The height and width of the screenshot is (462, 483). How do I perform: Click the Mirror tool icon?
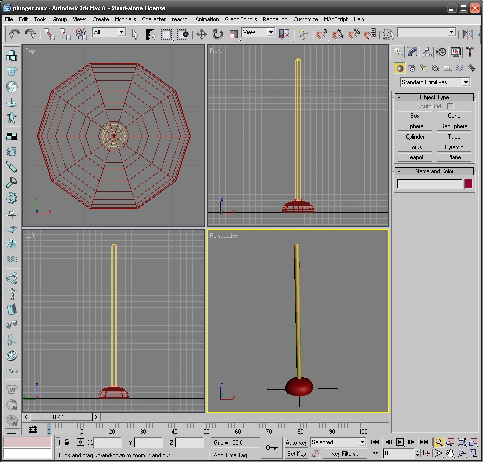[467, 34]
